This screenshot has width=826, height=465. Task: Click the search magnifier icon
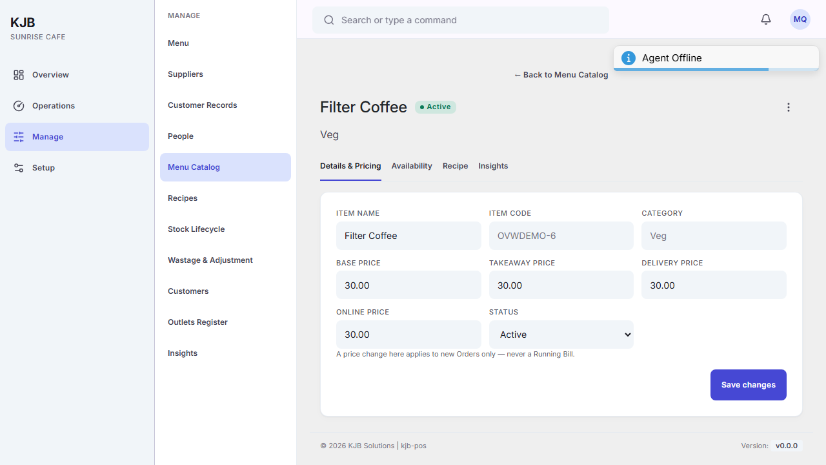(329, 20)
